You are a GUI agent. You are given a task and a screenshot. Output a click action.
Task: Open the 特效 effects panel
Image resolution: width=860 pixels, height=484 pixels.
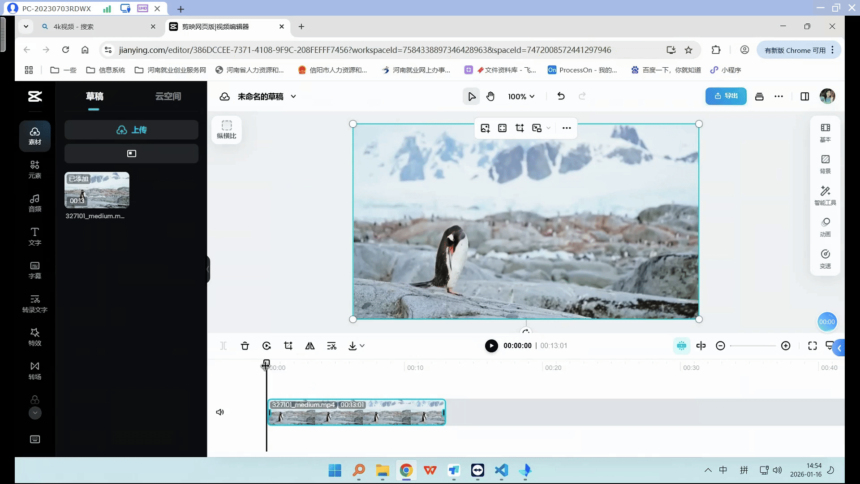35,337
